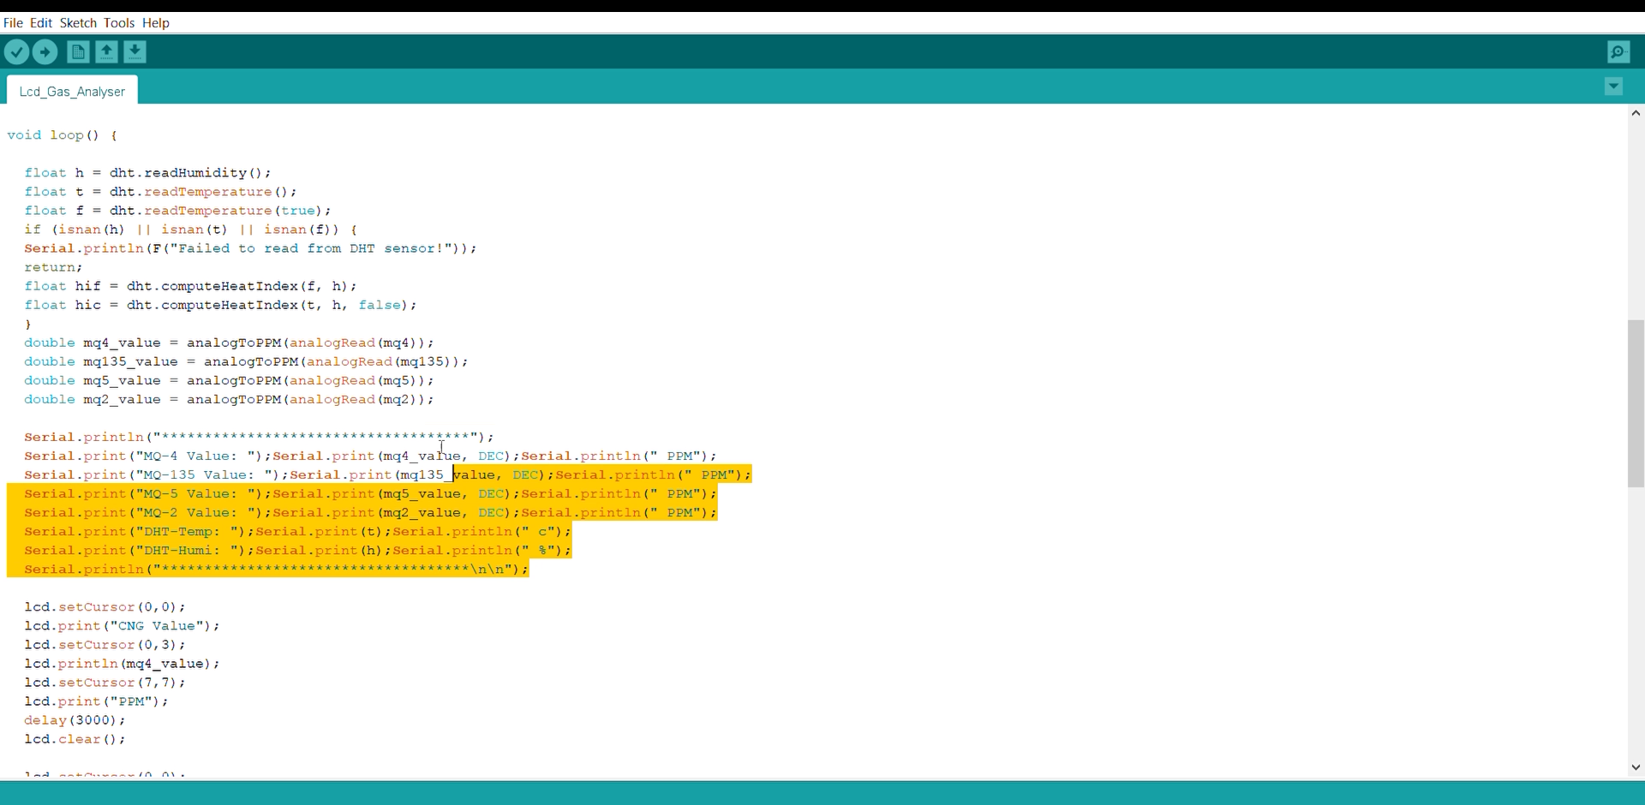Open the Serial Monitor magnifier icon
The width and height of the screenshot is (1645, 805).
1618,52
